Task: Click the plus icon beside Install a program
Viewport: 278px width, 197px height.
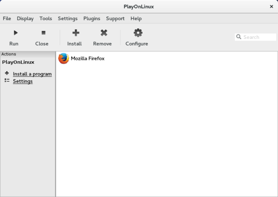Action: [7, 73]
